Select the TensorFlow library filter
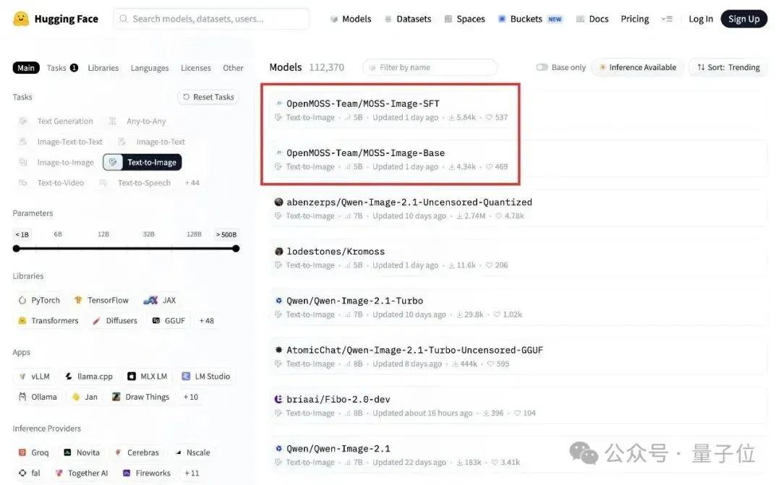 coord(101,300)
